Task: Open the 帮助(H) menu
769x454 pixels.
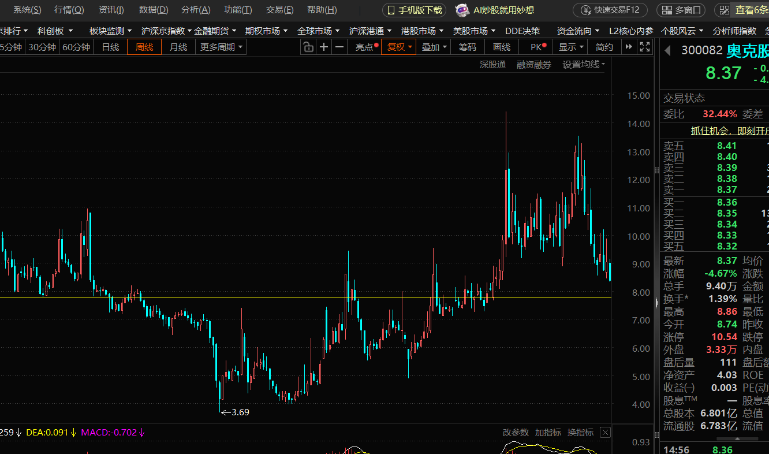Action: [322, 10]
